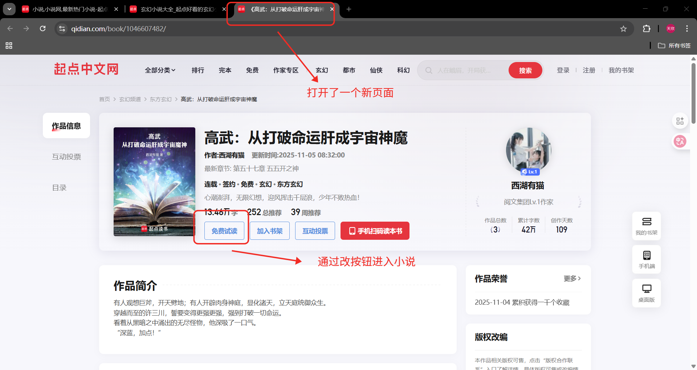
Task: Open the browser profile avatar
Action: (671, 29)
